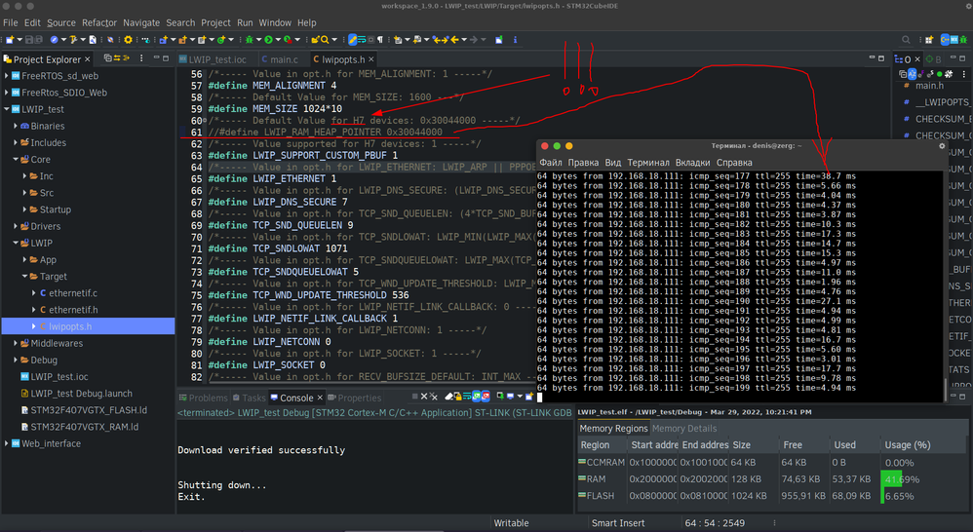Select the Problems view tab
This screenshot has width=973, height=532.
[203, 399]
